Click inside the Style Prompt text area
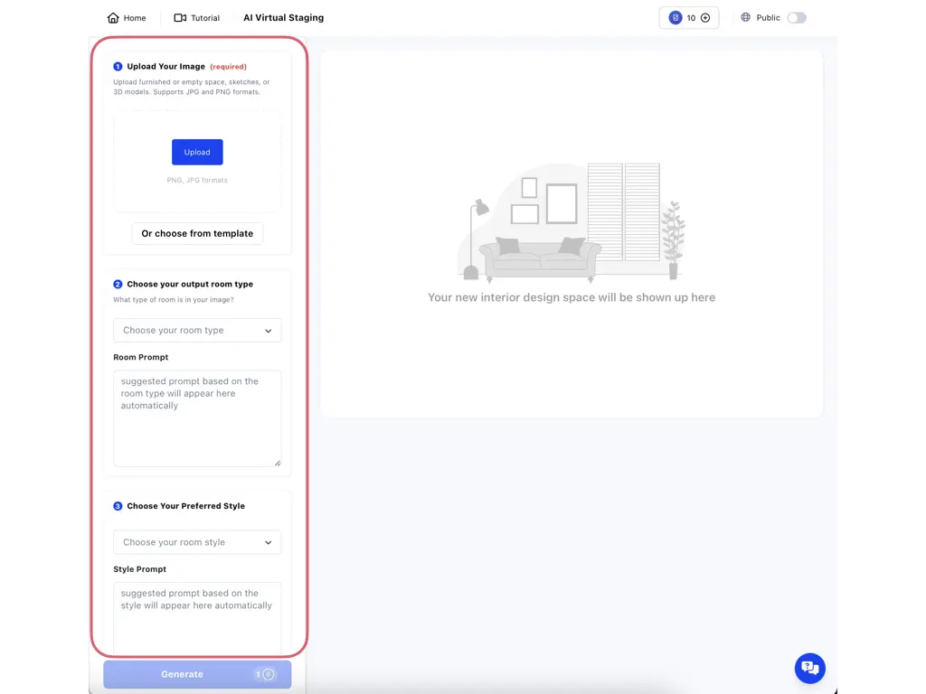This screenshot has height=694, width=926. point(197,619)
